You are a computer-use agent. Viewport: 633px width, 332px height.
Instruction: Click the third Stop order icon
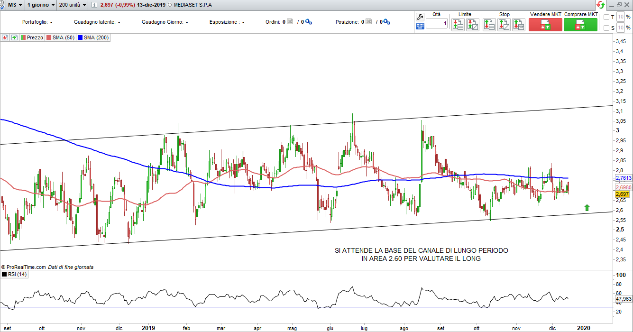coord(518,25)
